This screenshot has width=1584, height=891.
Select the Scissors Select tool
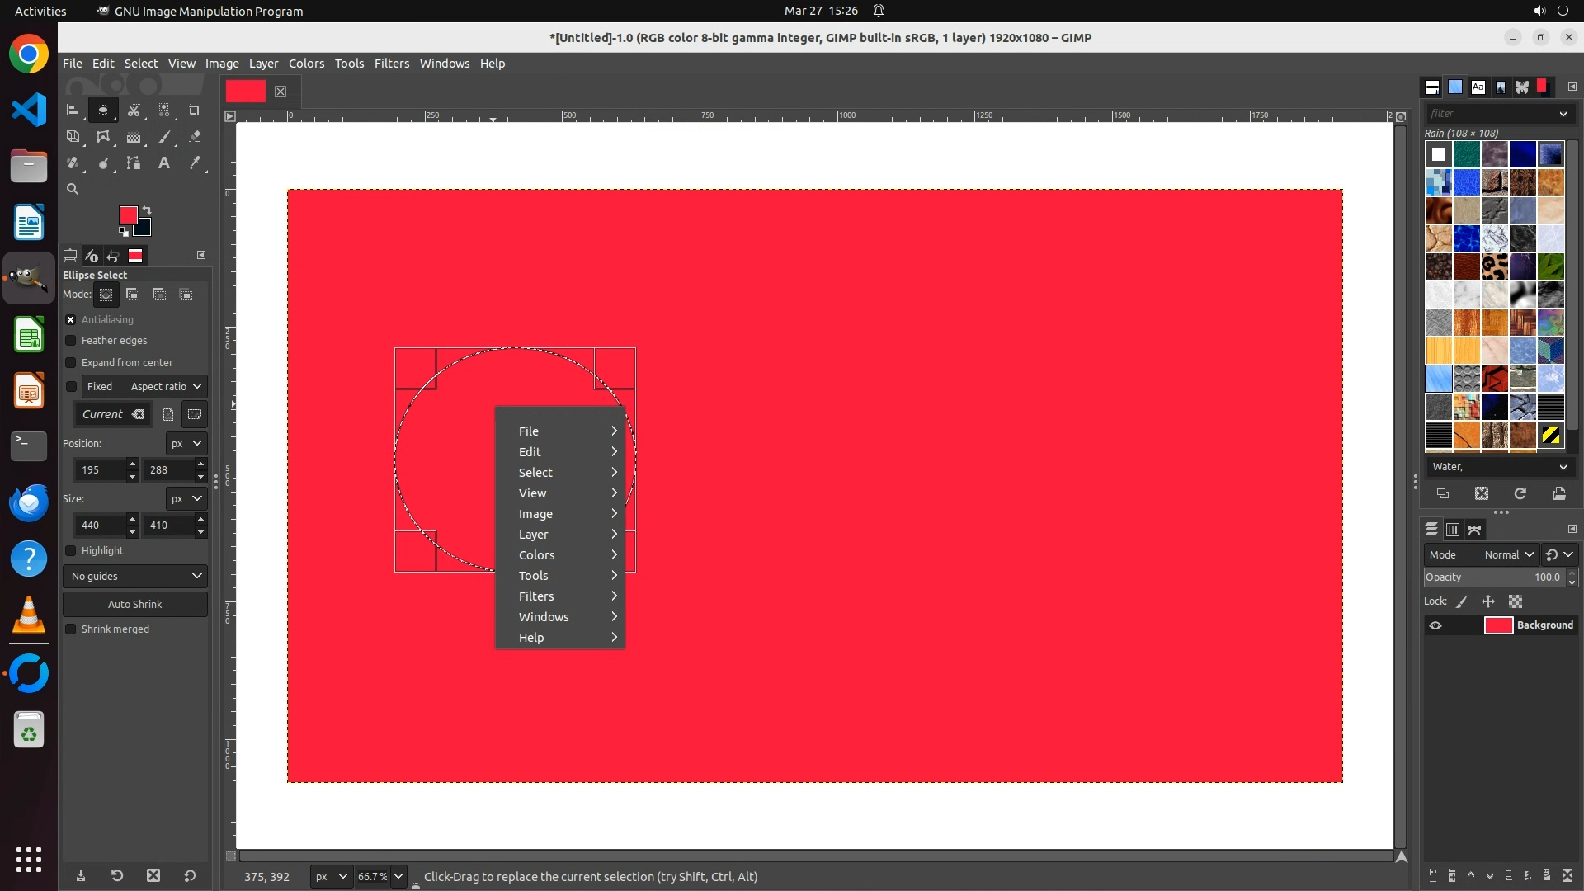point(134,110)
